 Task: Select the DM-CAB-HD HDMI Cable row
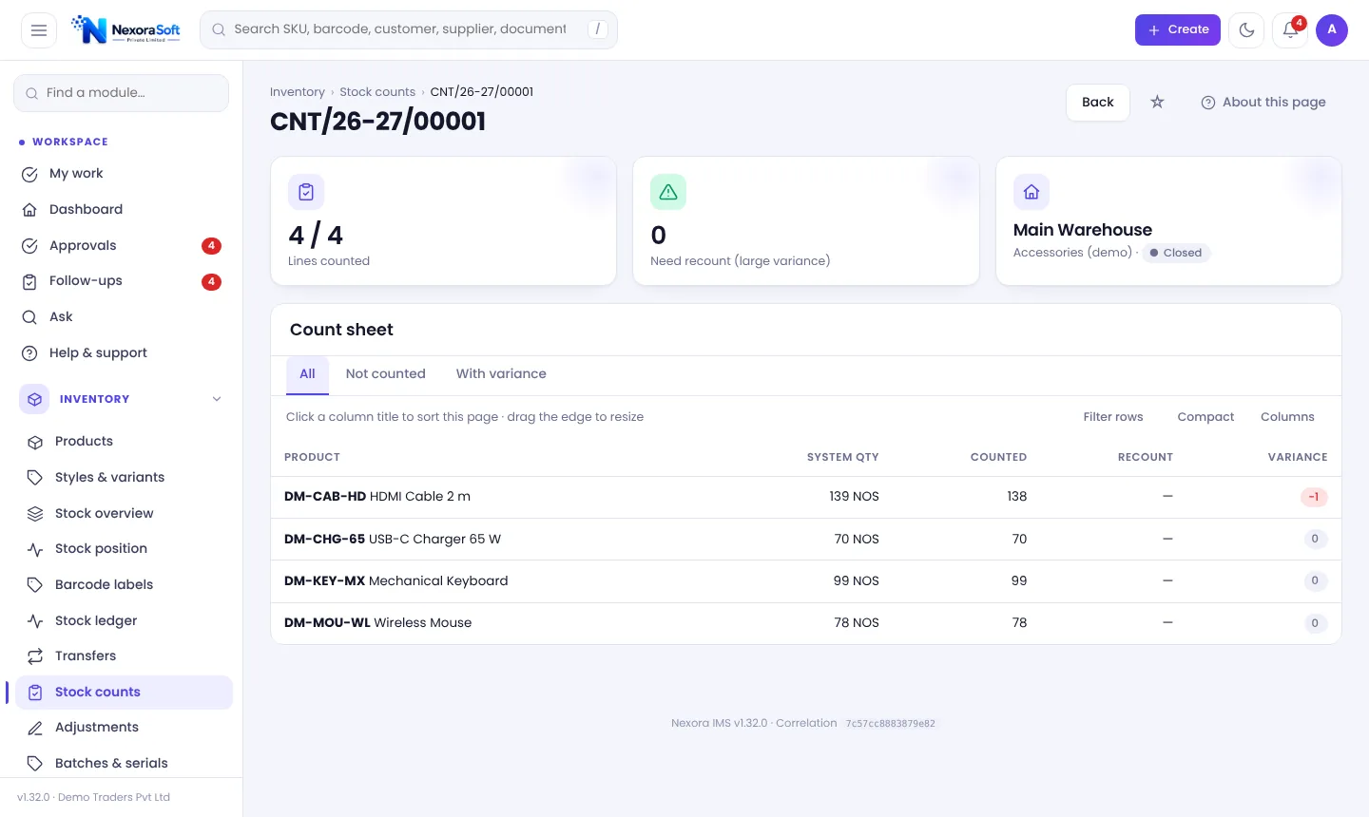806,497
